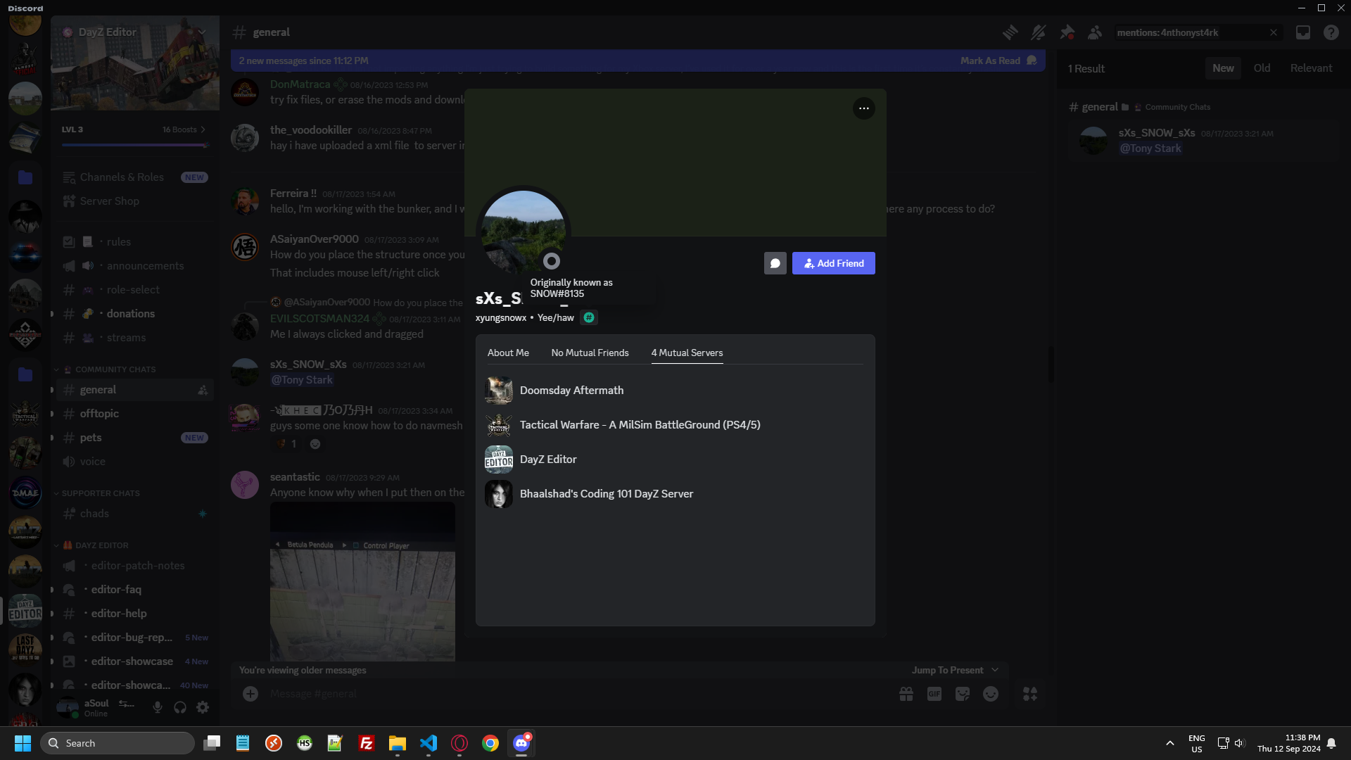Image resolution: width=1351 pixels, height=760 pixels.
Task: Toggle headphone deafen in user panel
Action: (180, 707)
